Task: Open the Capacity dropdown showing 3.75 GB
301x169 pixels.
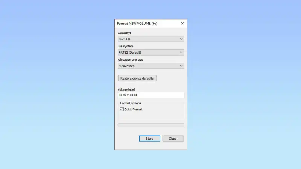Action: 151,39
